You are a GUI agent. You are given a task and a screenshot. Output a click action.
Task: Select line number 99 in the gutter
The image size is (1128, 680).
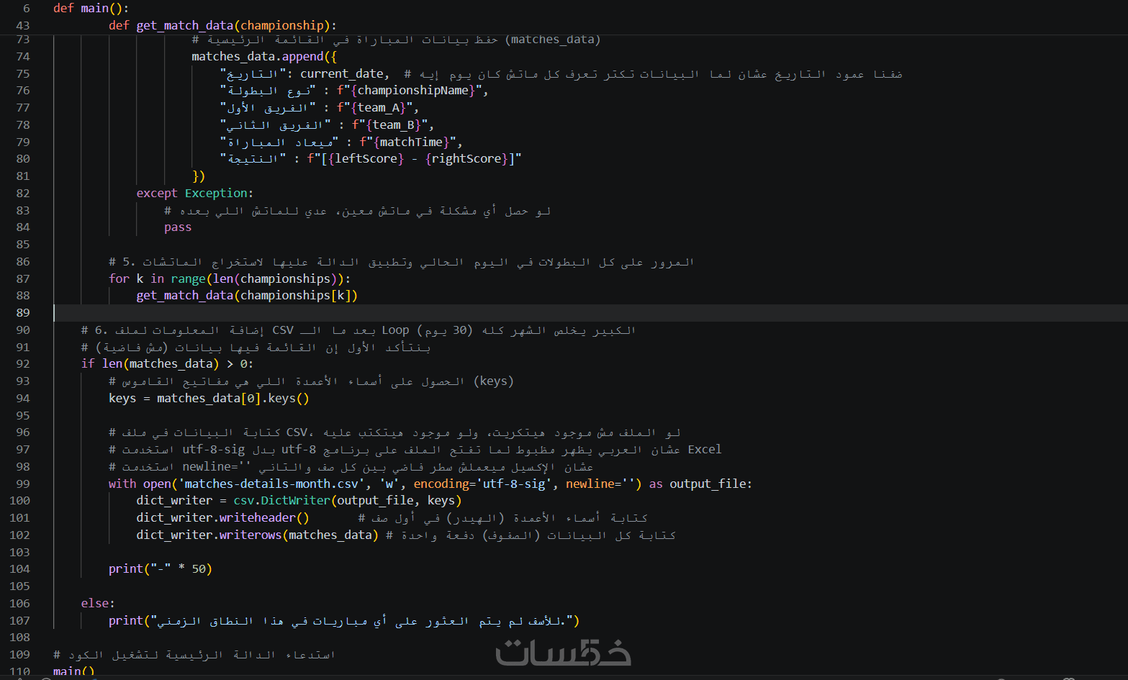click(x=23, y=484)
